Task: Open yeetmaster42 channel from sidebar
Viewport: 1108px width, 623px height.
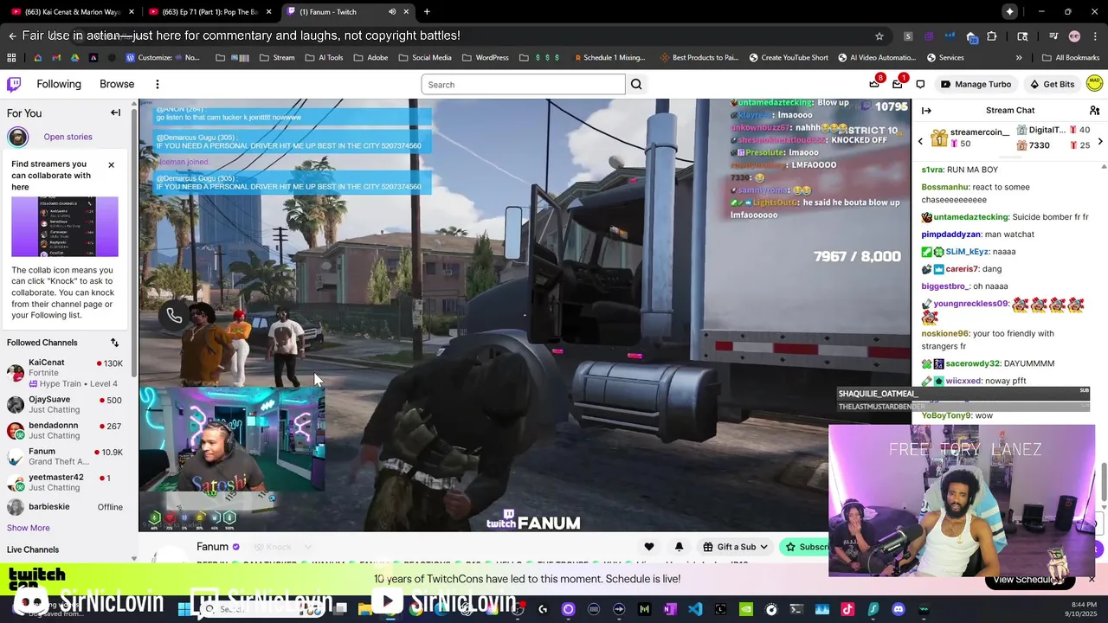Action: click(67, 482)
